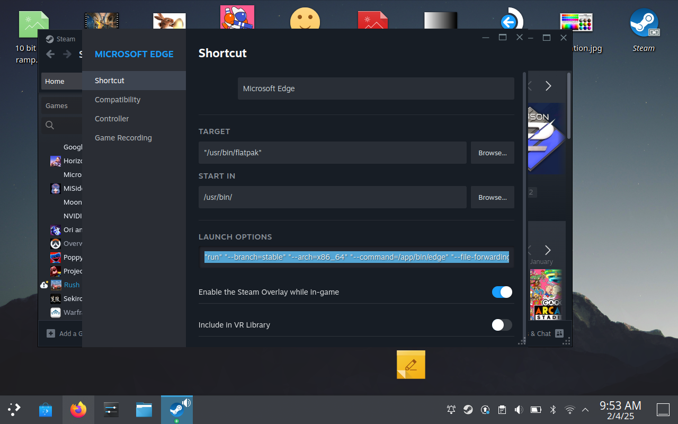
Task: Click inside the Launch Options field
Action: [x=356, y=257]
